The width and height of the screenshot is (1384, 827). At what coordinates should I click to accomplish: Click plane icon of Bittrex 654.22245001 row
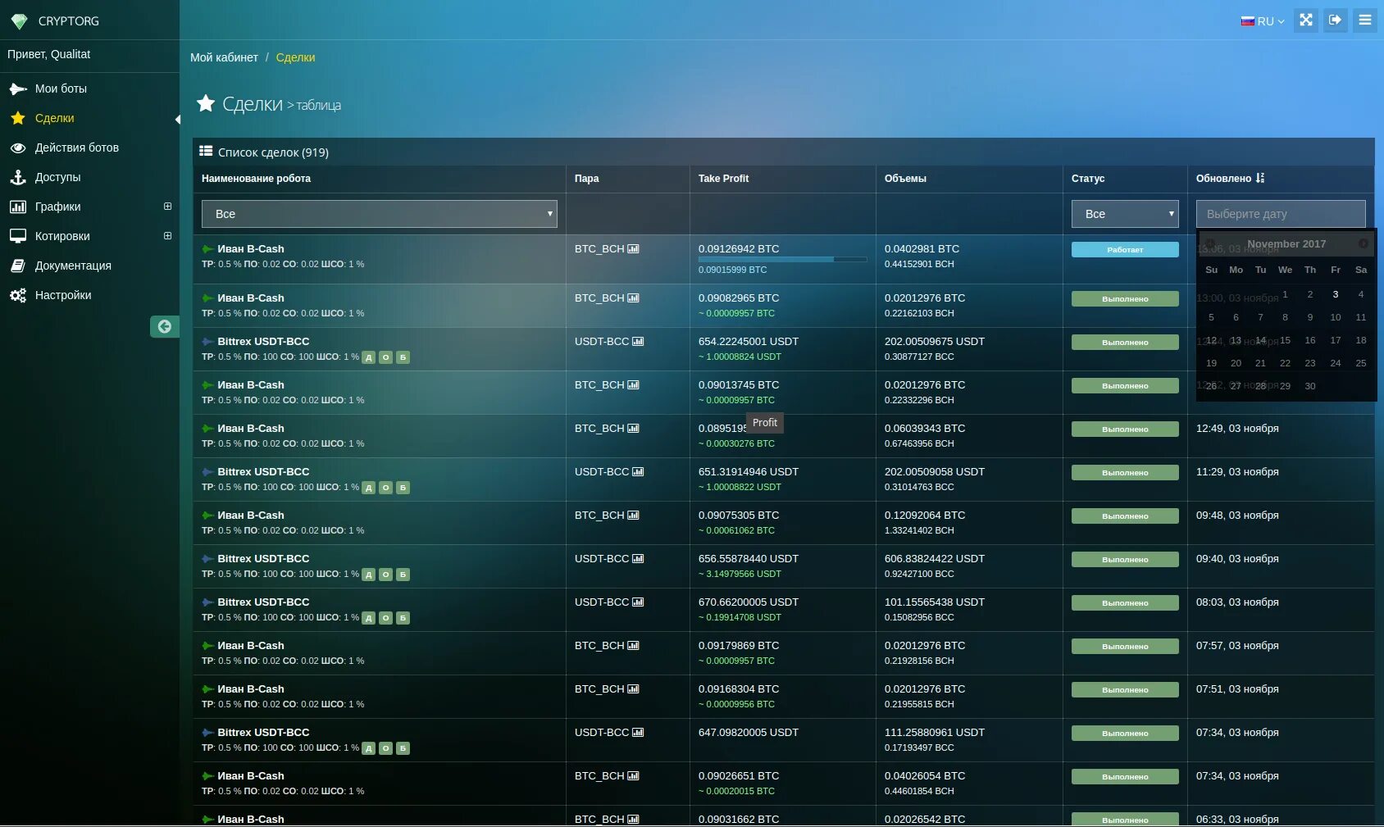(x=208, y=342)
